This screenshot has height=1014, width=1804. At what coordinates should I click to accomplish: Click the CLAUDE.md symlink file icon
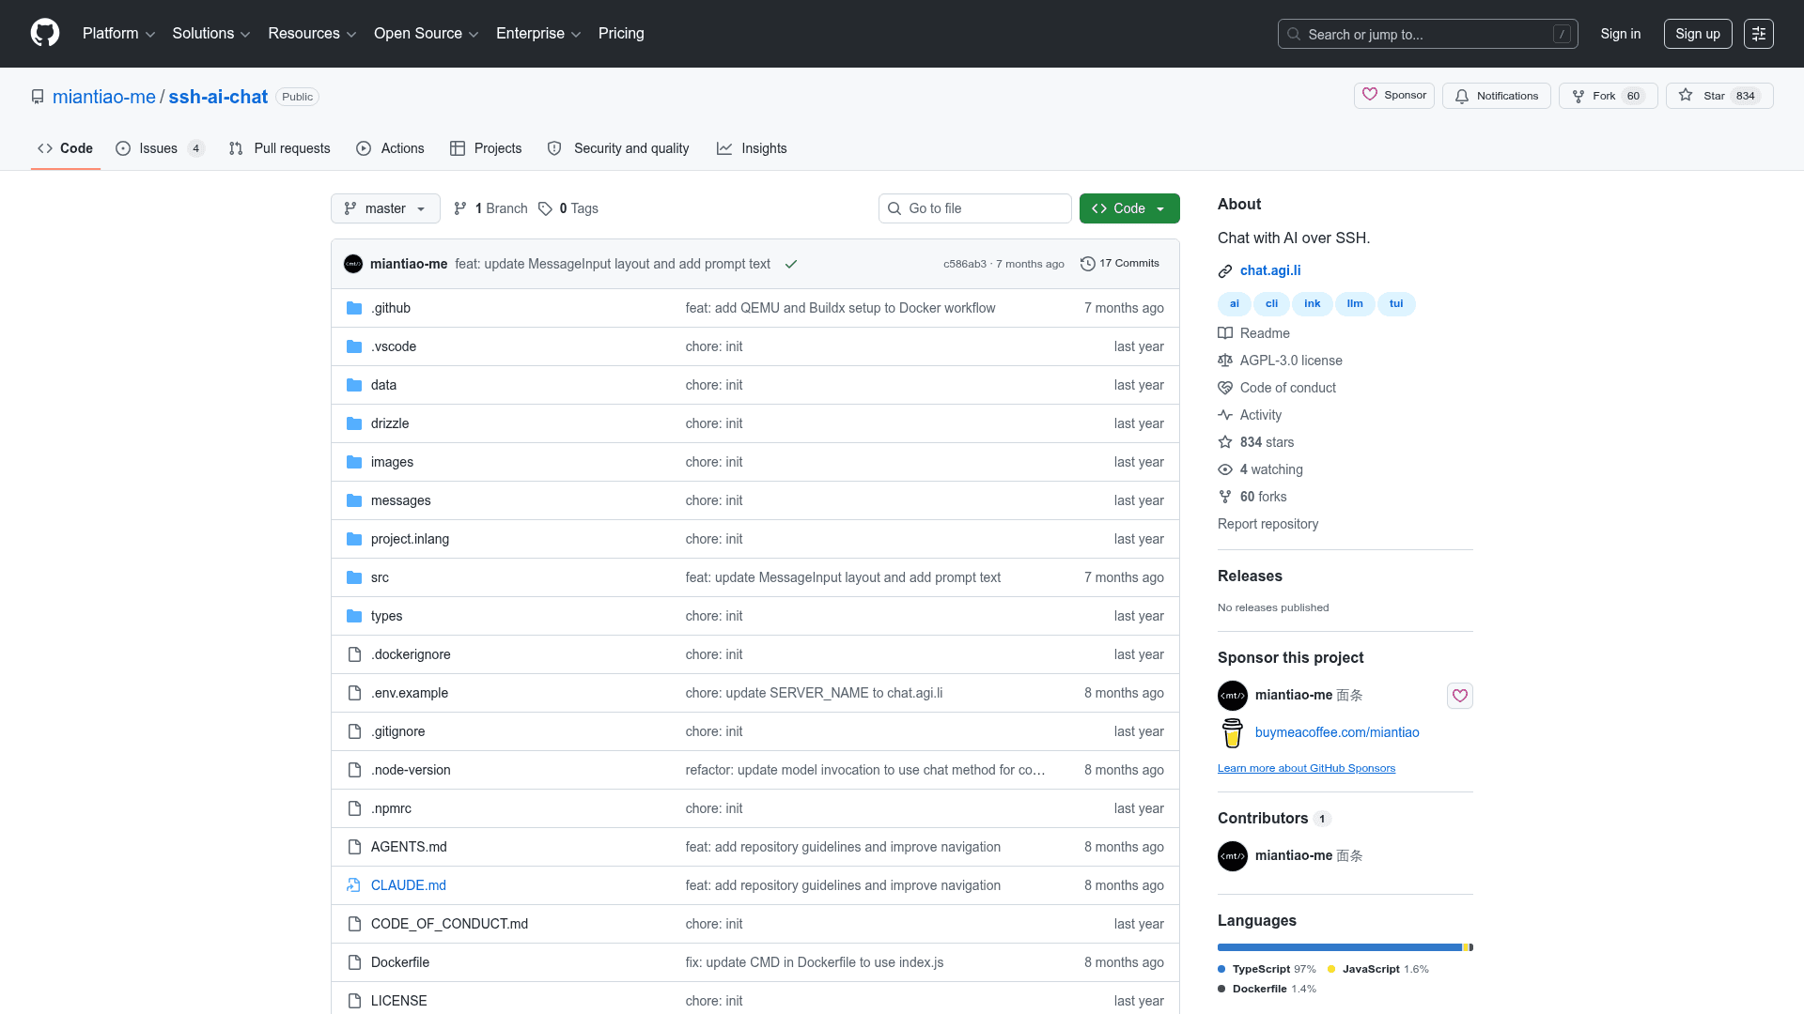354,885
